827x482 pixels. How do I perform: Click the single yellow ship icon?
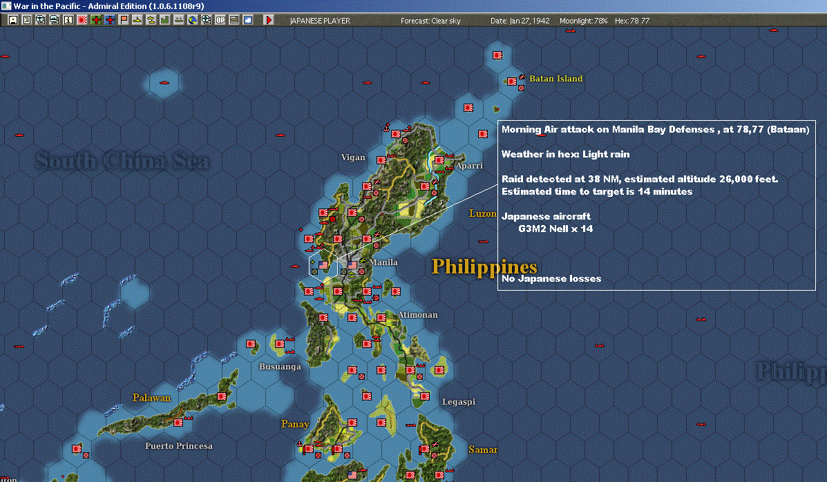tap(137, 20)
